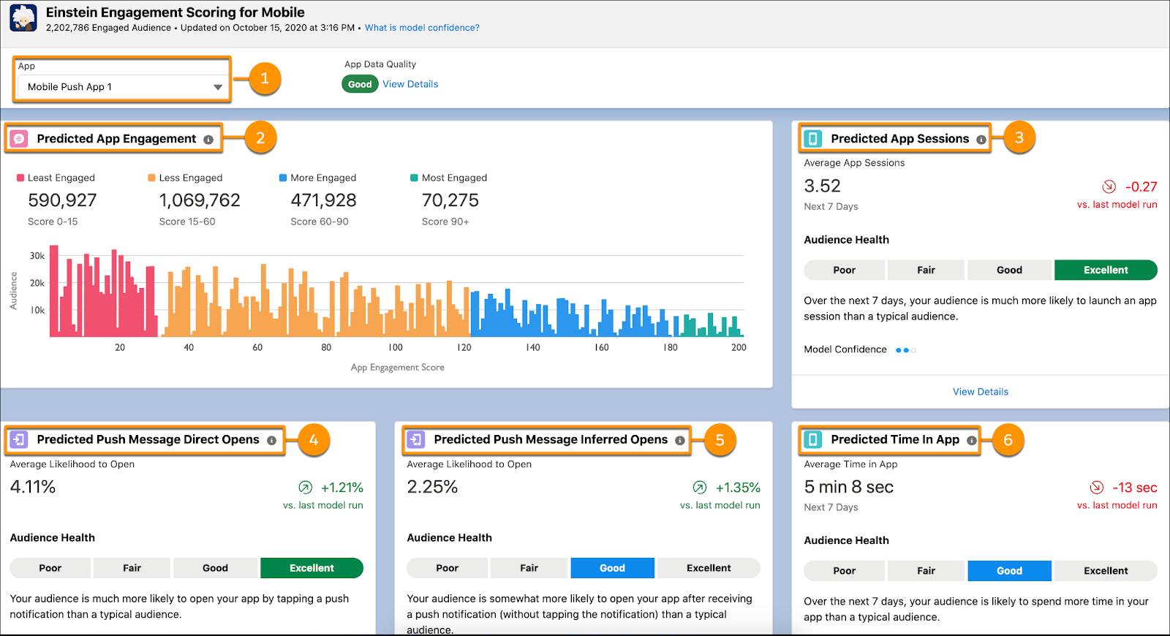Click the Predicted App Engagement pink icon
This screenshot has height=636, width=1170.
tap(20, 139)
